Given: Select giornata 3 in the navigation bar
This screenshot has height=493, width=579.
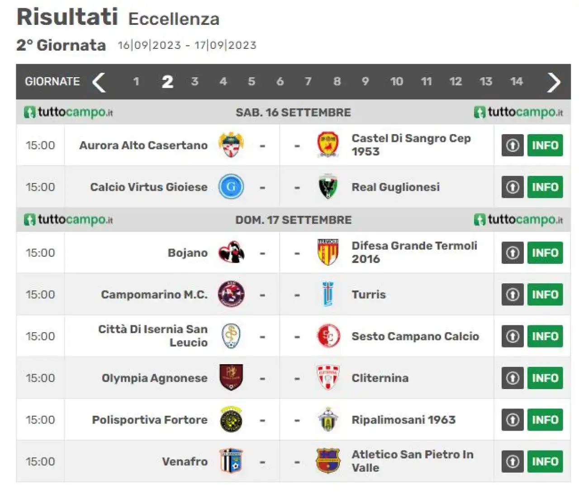Looking at the screenshot, I should [195, 81].
